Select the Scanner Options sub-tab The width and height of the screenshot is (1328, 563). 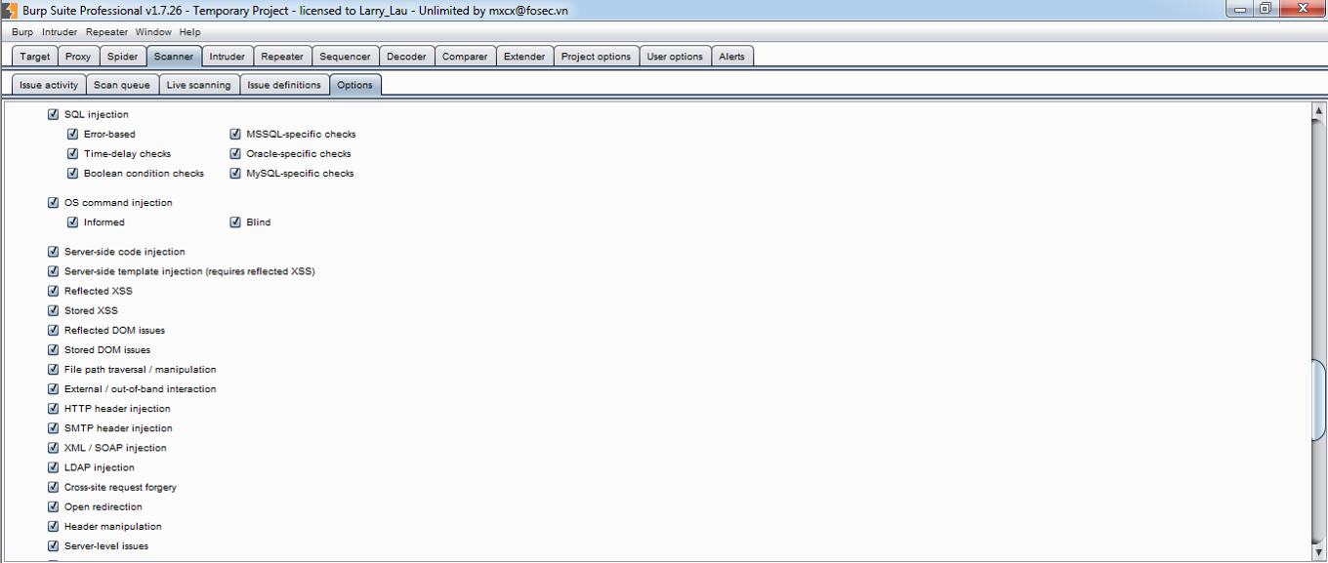(355, 85)
